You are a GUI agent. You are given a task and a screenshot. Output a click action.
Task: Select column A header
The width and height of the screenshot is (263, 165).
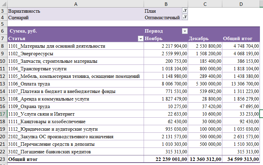tap(76, 4)
